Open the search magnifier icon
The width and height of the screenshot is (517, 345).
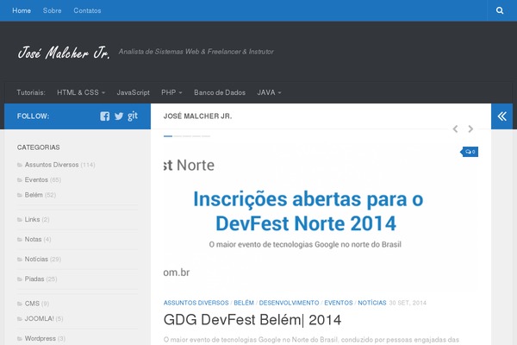[x=500, y=10]
